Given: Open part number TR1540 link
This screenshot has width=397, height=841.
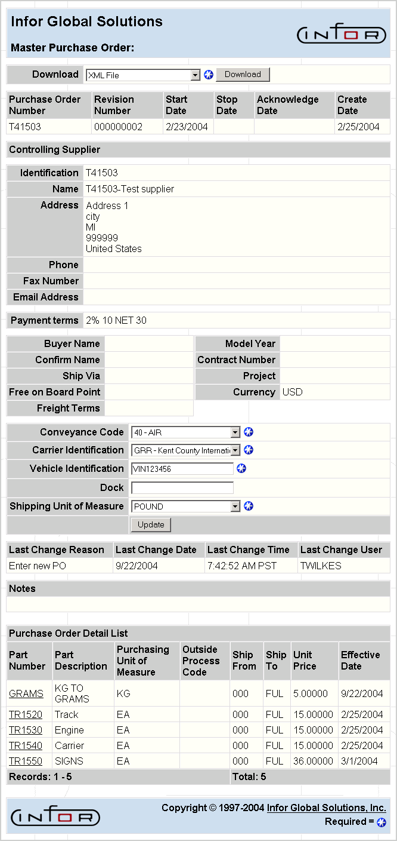Looking at the screenshot, I should pyautogui.click(x=26, y=746).
